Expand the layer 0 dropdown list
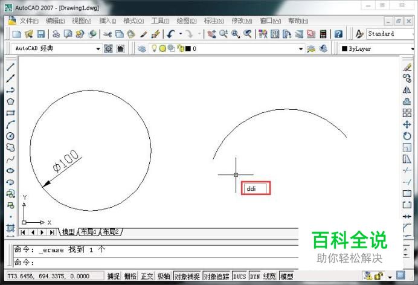The height and width of the screenshot is (285, 418). click(301, 49)
